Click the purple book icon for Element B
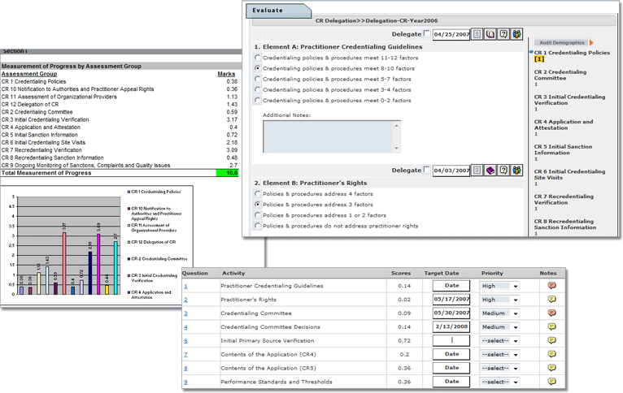Viewport: 623px width, 393px height. coord(490,171)
